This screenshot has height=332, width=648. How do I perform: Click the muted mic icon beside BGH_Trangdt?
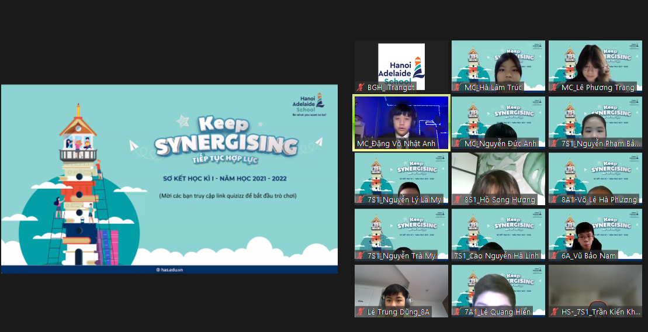point(361,88)
